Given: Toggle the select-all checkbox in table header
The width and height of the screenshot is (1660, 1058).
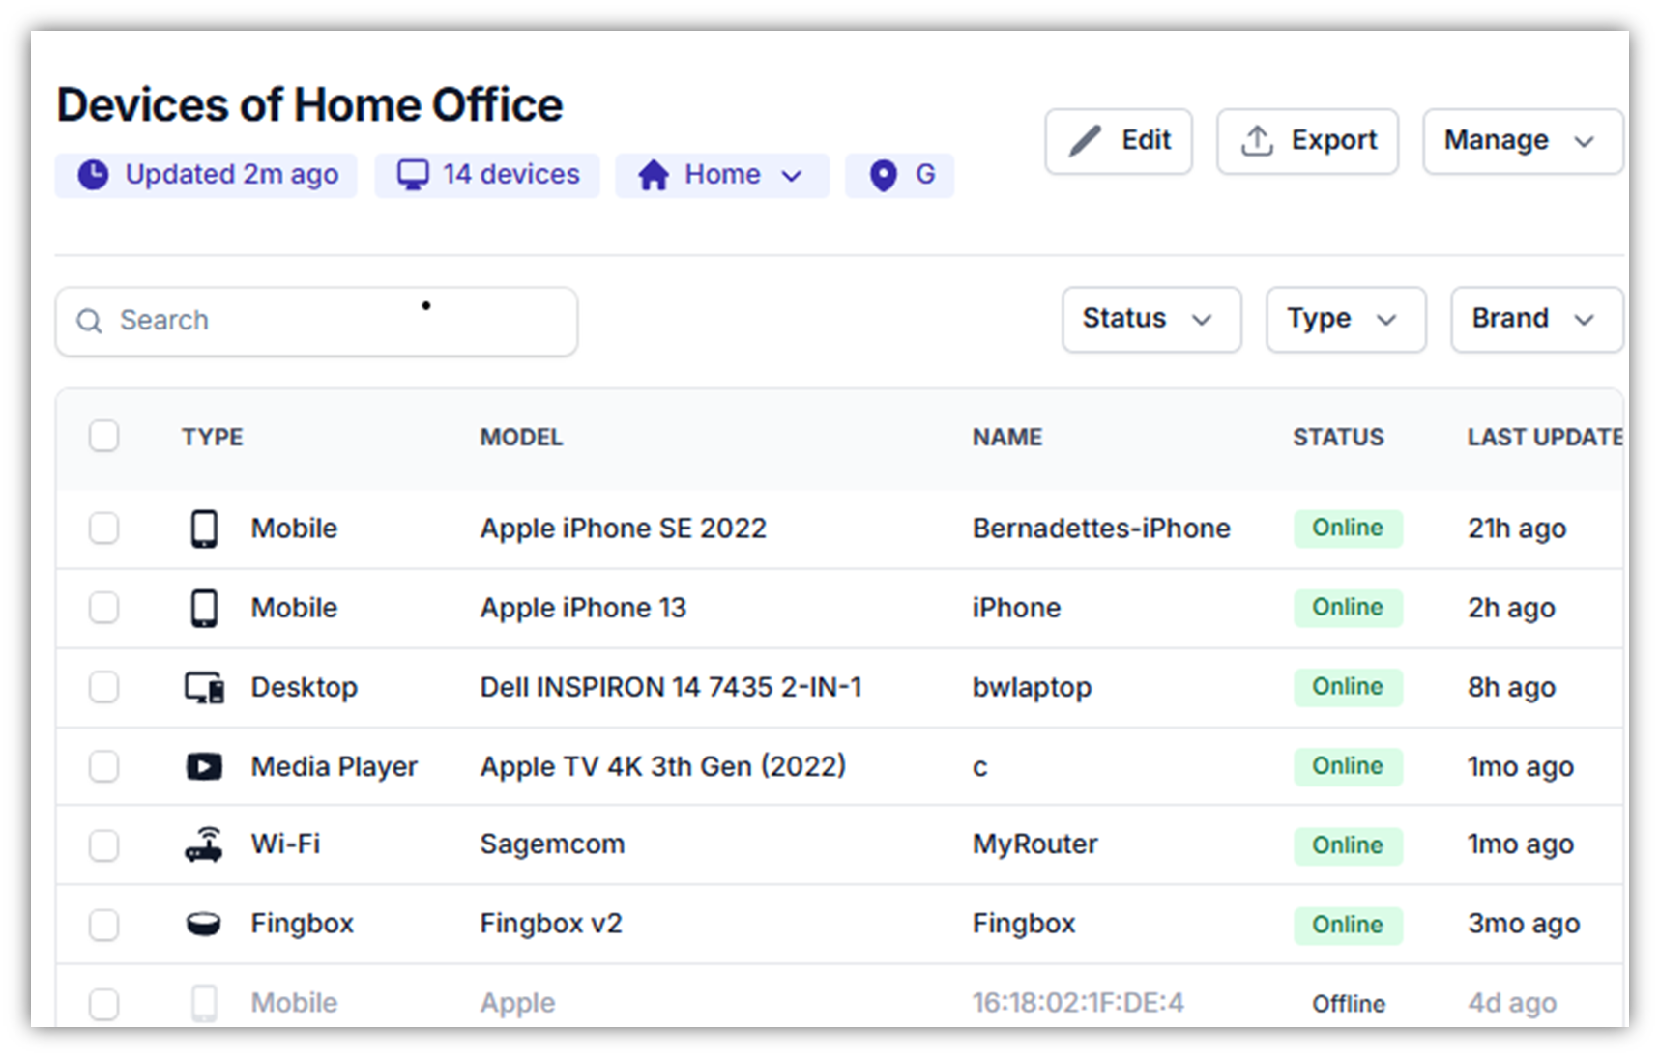Looking at the screenshot, I should 104,437.
